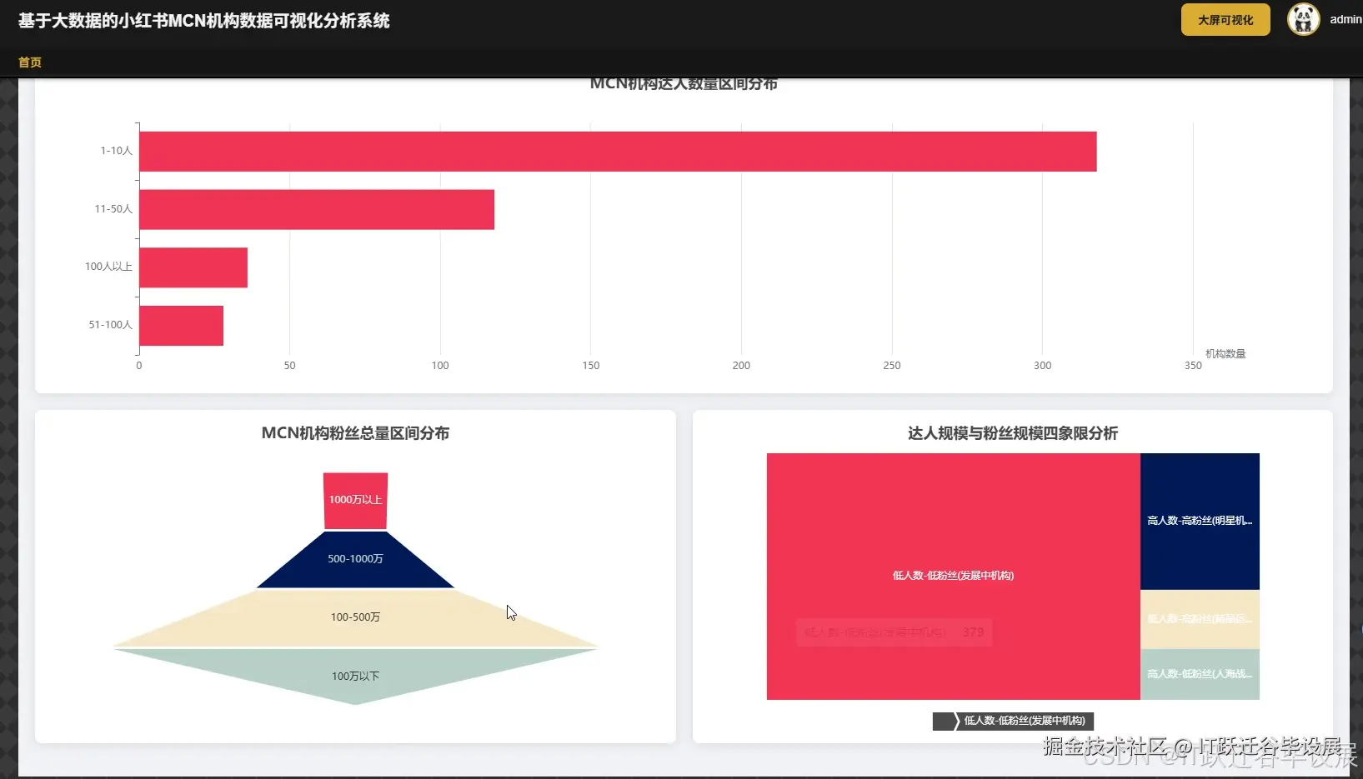This screenshot has width=1363, height=779.
Task: Click the 100人以上 bar
Action: (x=193, y=267)
